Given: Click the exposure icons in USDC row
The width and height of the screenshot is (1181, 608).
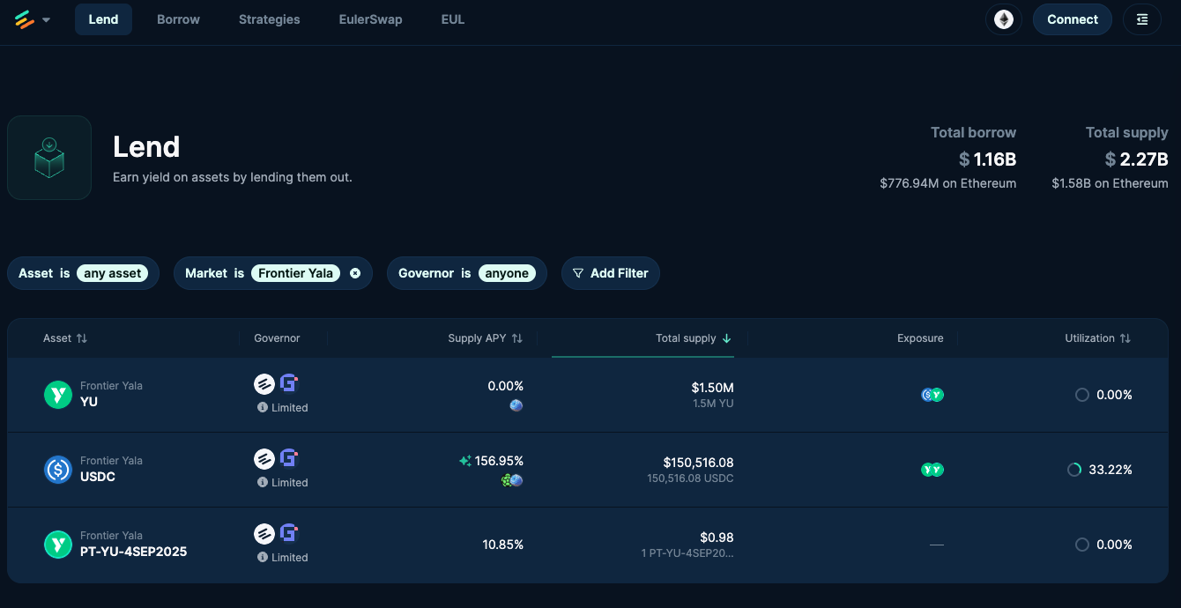Looking at the screenshot, I should coord(932,470).
